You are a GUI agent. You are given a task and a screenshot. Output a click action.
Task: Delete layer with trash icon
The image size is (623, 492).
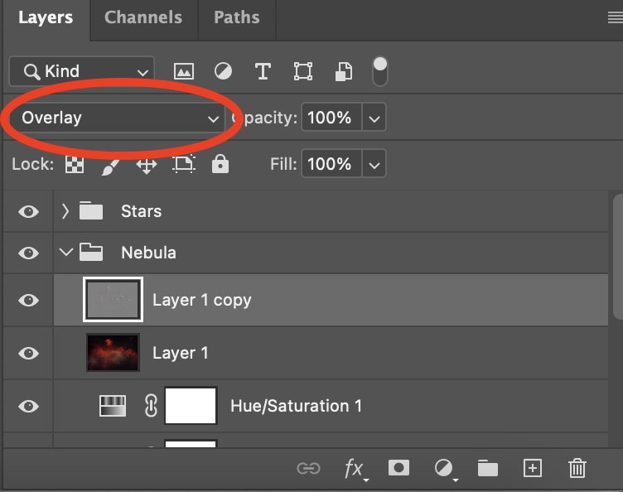(x=577, y=469)
